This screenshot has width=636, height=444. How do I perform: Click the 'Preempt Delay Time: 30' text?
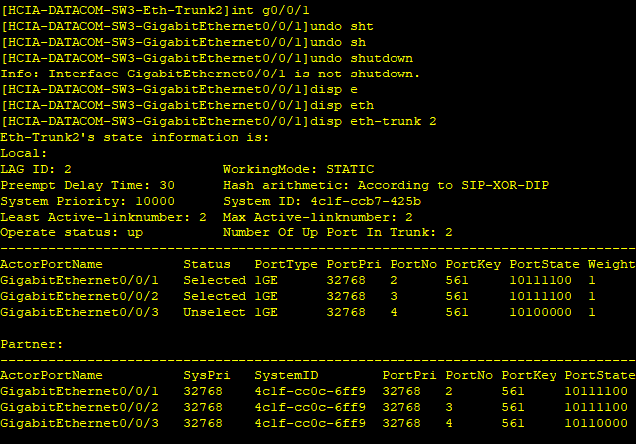click(87, 186)
